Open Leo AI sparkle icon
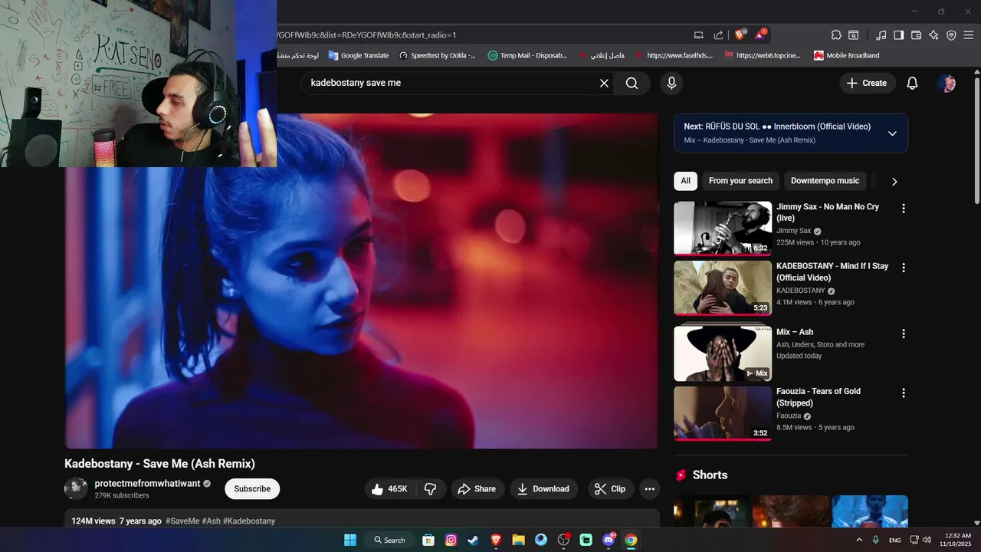The width and height of the screenshot is (981, 552). pos(933,34)
